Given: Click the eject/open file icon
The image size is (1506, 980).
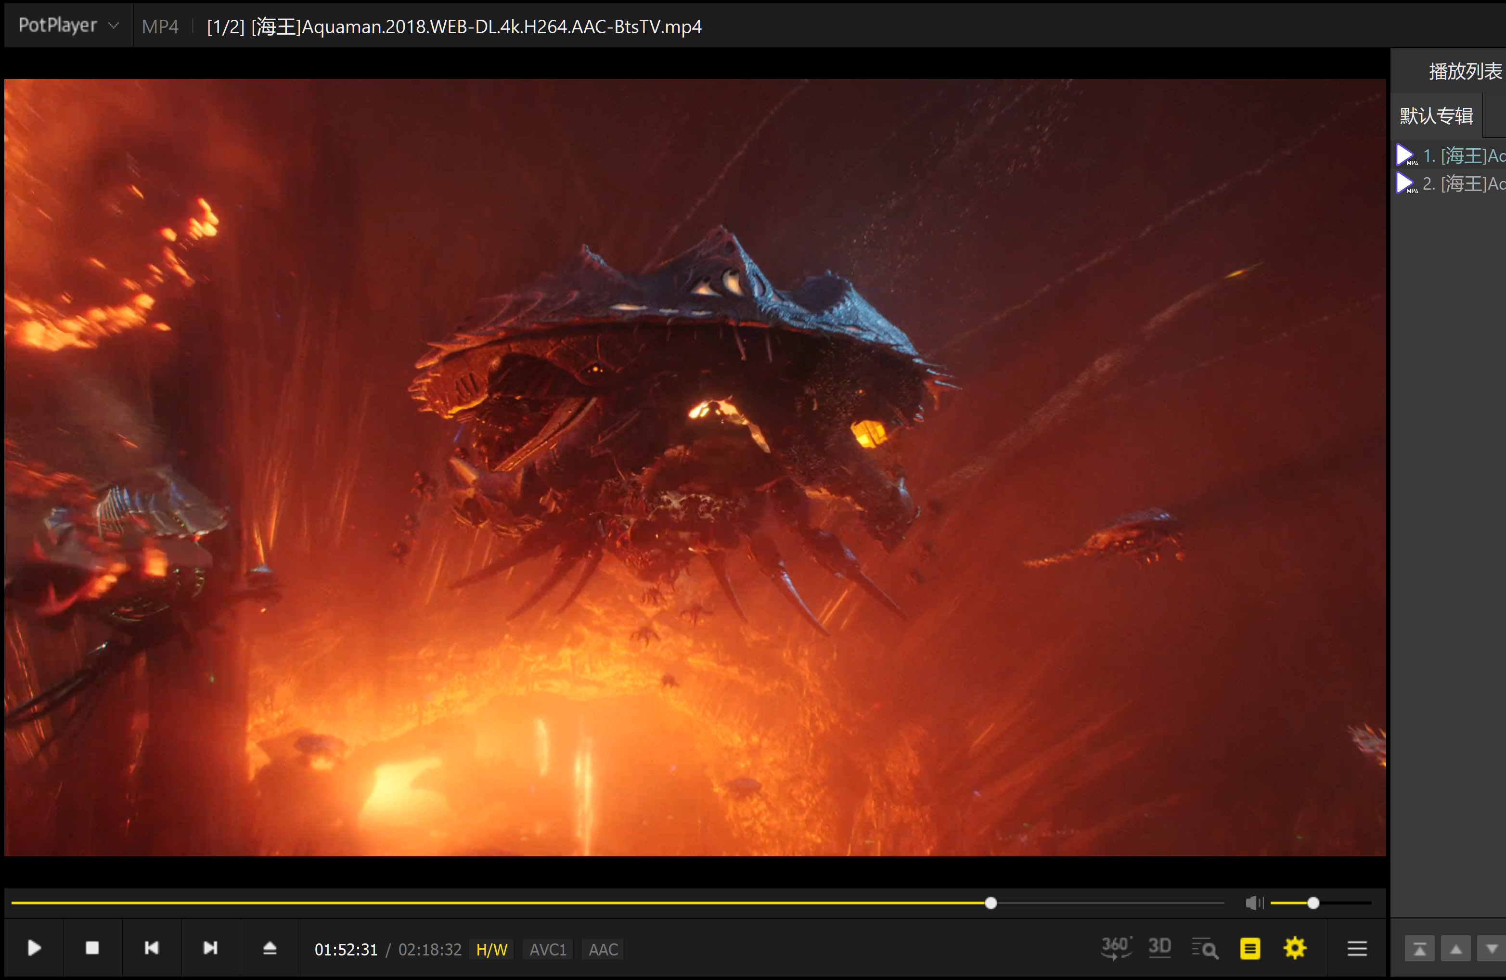Looking at the screenshot, I should [270, 948].
